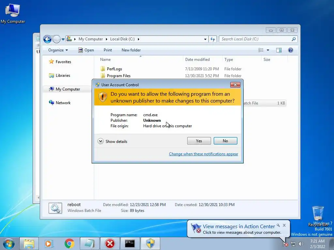Image resolution: width=334 pixels, height=250 pixels.
Task: Click No in User Account Control dialog
Action: pos(225,141)
